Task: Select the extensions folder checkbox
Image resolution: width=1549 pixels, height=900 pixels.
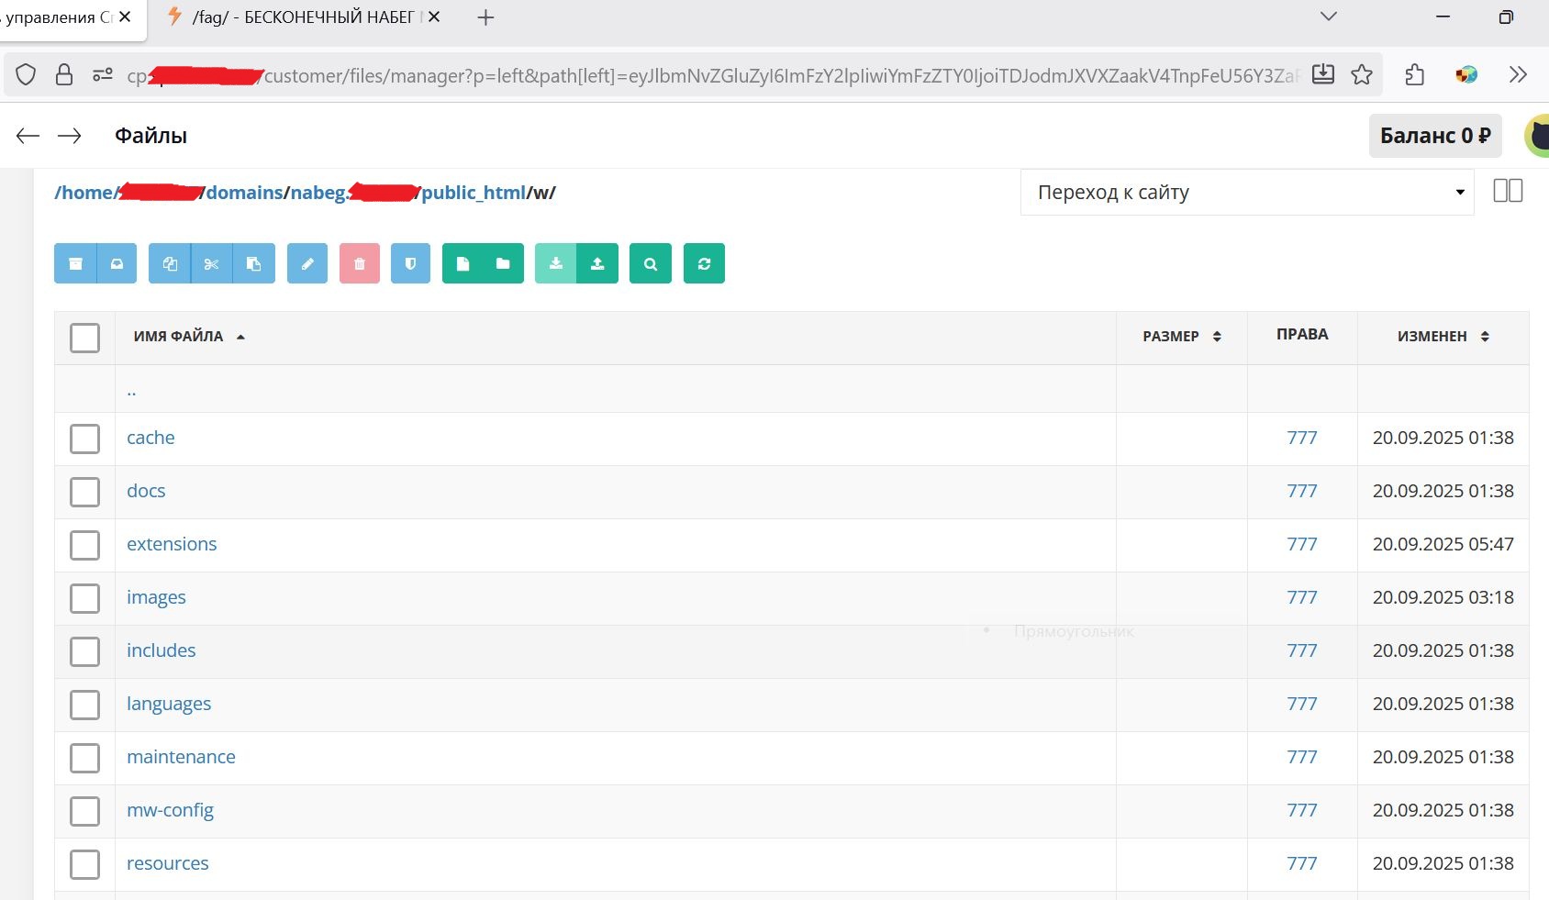Action: (x=84, y=545)
